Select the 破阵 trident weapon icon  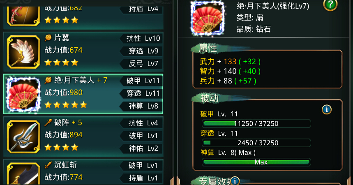pos(23,137)
